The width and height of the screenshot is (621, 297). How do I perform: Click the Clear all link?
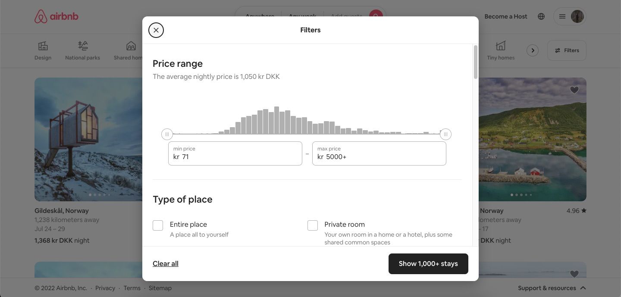coord(166,264)
